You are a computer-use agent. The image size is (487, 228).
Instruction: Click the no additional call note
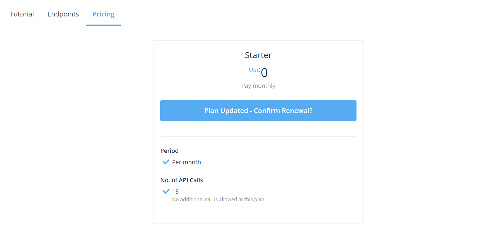pos(218,200)
